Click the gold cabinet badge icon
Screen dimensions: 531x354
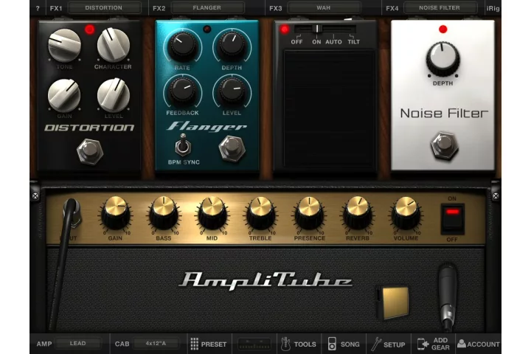click(393, 302)
